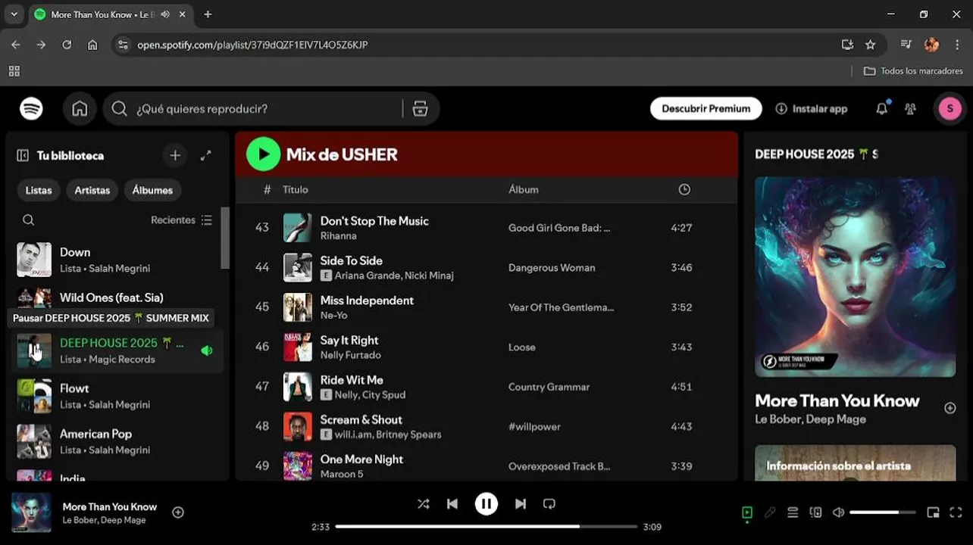The width and height of the screenshot is (973, 545).
Task: Open the Recientes sort dropdown
Action: 182,220
